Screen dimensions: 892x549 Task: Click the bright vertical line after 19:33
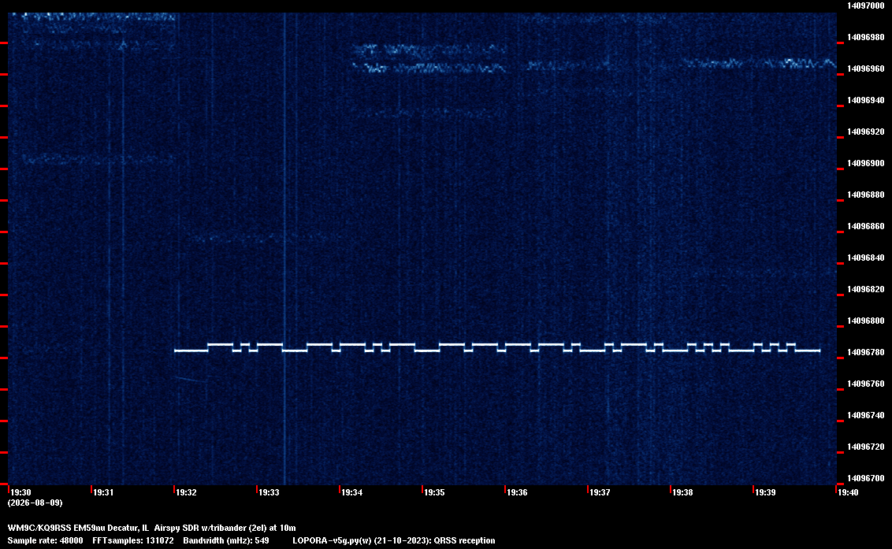pos(284,249)
